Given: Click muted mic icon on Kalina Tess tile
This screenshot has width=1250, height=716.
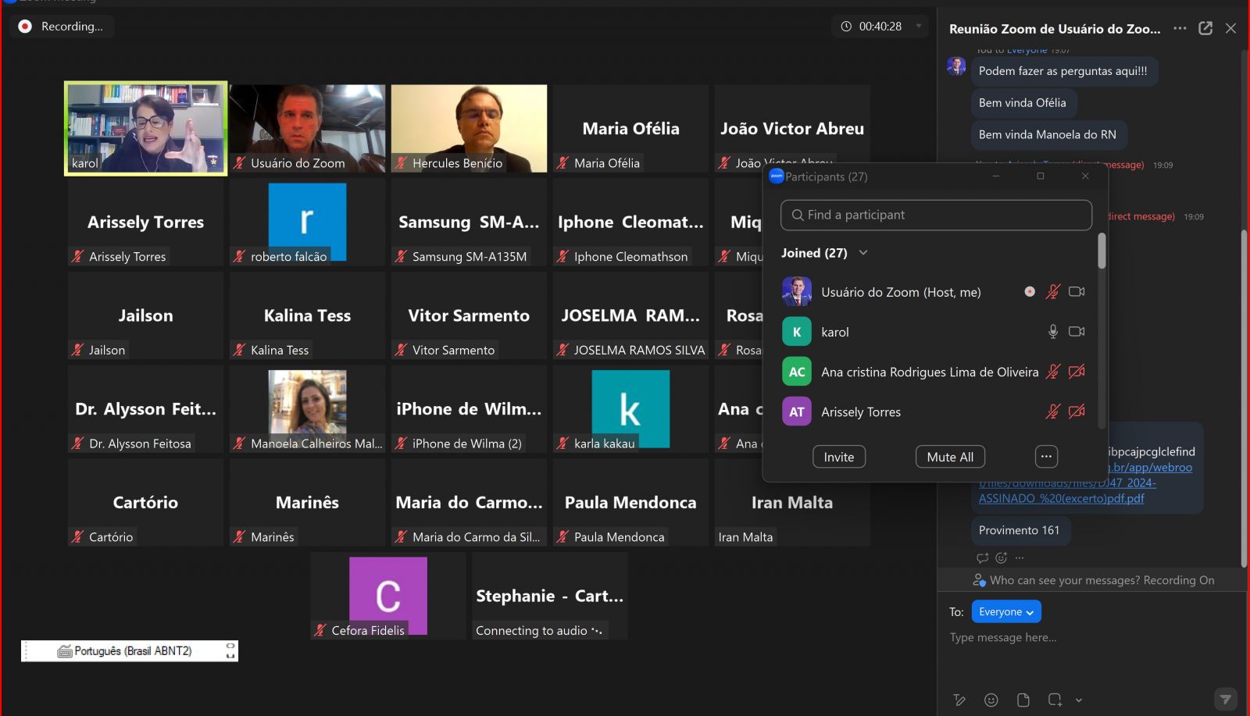Looking at the screenshot, I should click(x=239, y=350).
